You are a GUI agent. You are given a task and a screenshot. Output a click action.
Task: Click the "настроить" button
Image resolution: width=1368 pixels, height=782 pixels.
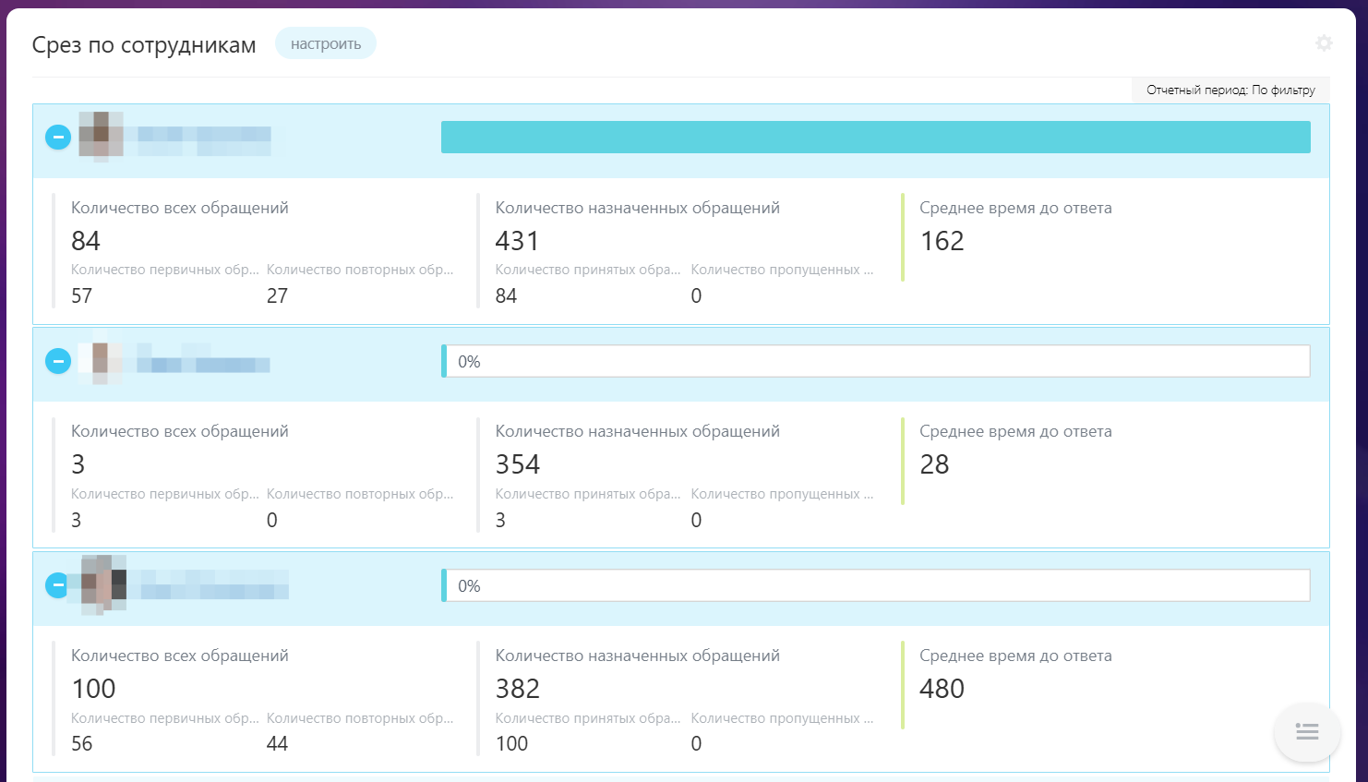click(325, 43)
